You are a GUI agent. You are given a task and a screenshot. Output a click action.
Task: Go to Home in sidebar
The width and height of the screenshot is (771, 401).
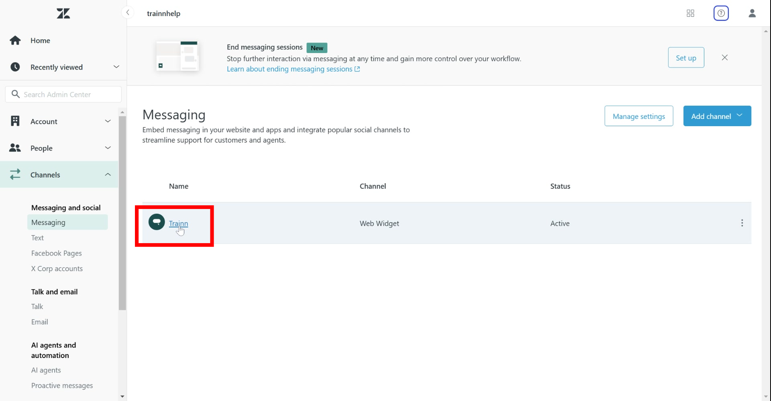(x=40, y=41)
